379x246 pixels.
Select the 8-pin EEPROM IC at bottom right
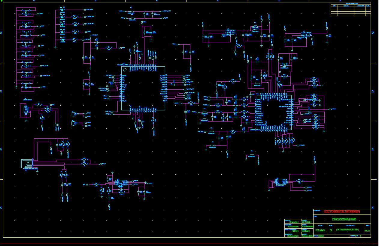tap(280, 182)
